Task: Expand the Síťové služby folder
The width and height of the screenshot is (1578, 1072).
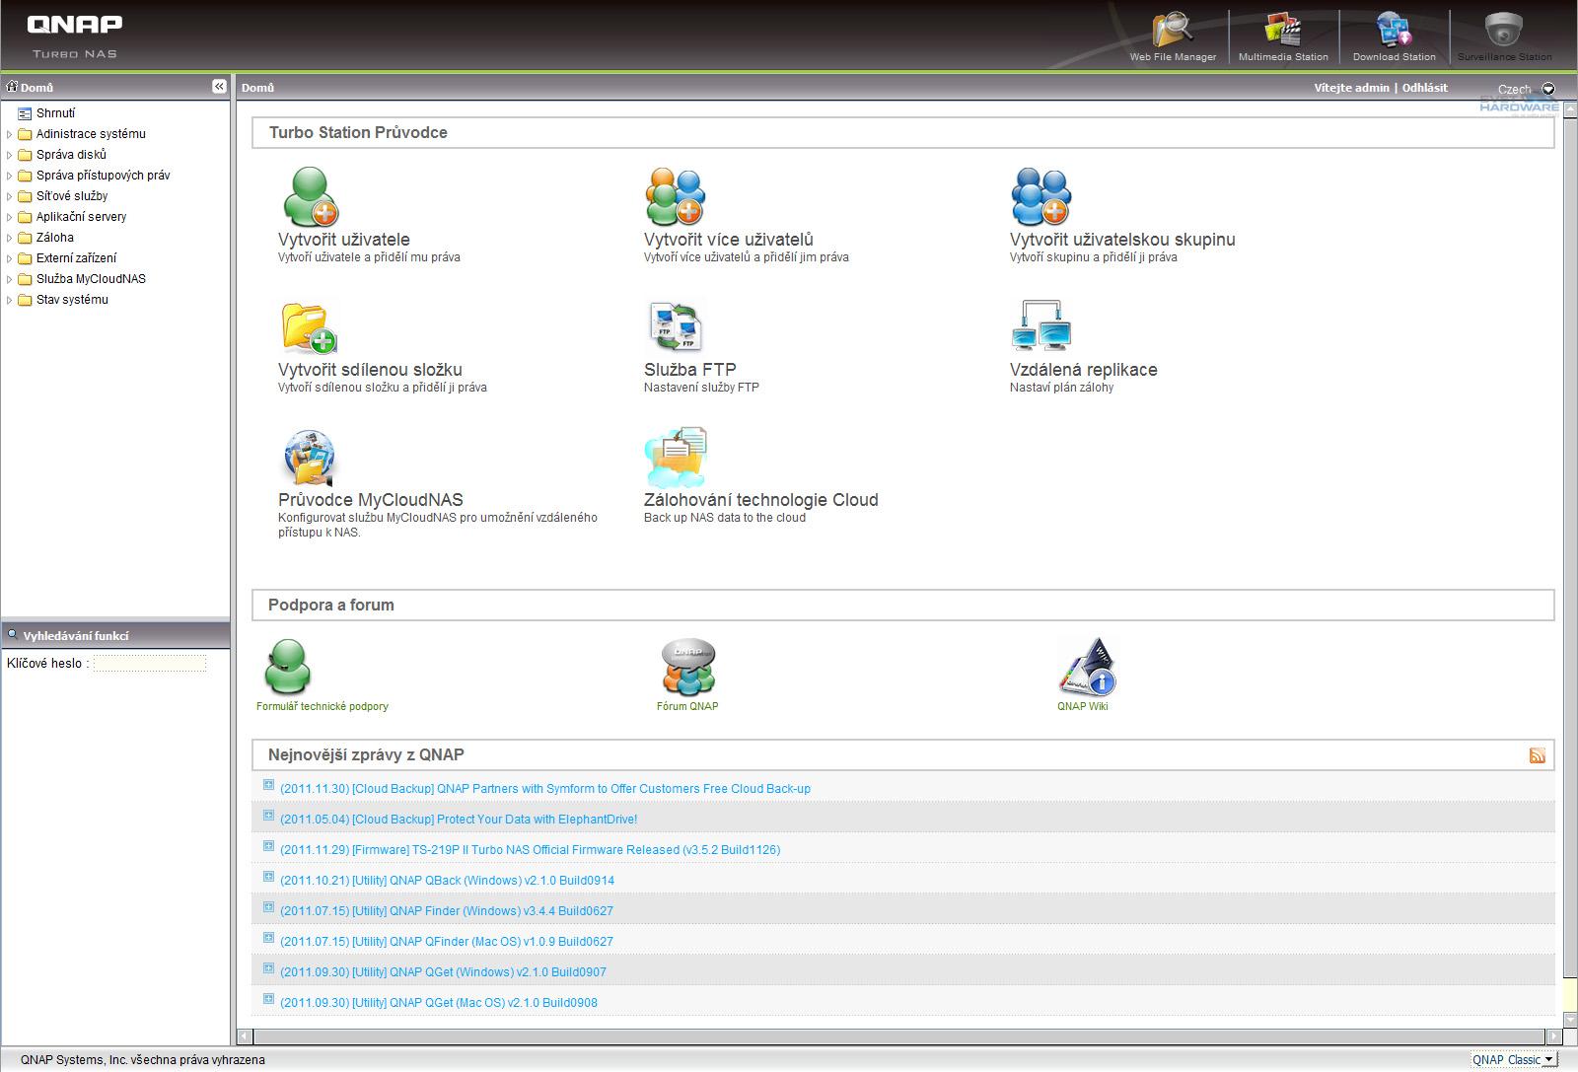Action: [x=10, y=196]
